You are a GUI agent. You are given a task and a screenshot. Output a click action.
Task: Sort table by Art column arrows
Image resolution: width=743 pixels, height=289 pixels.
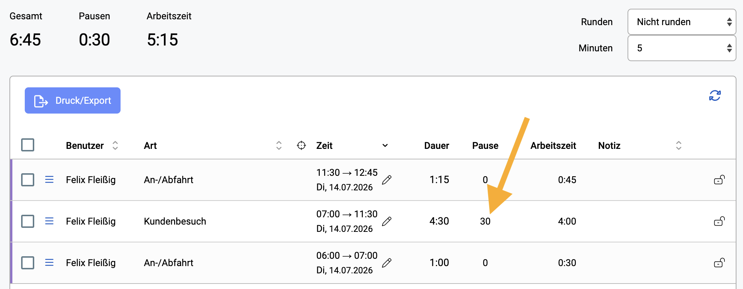(279, 146)
